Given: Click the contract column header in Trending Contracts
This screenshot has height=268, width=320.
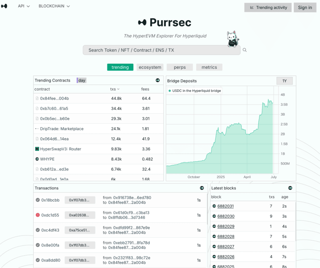Looking at the screenshot, I should (42, 89).
